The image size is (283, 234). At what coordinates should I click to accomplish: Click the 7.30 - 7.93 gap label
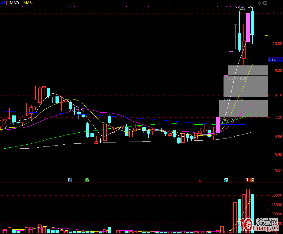click(x=229, y=120)
